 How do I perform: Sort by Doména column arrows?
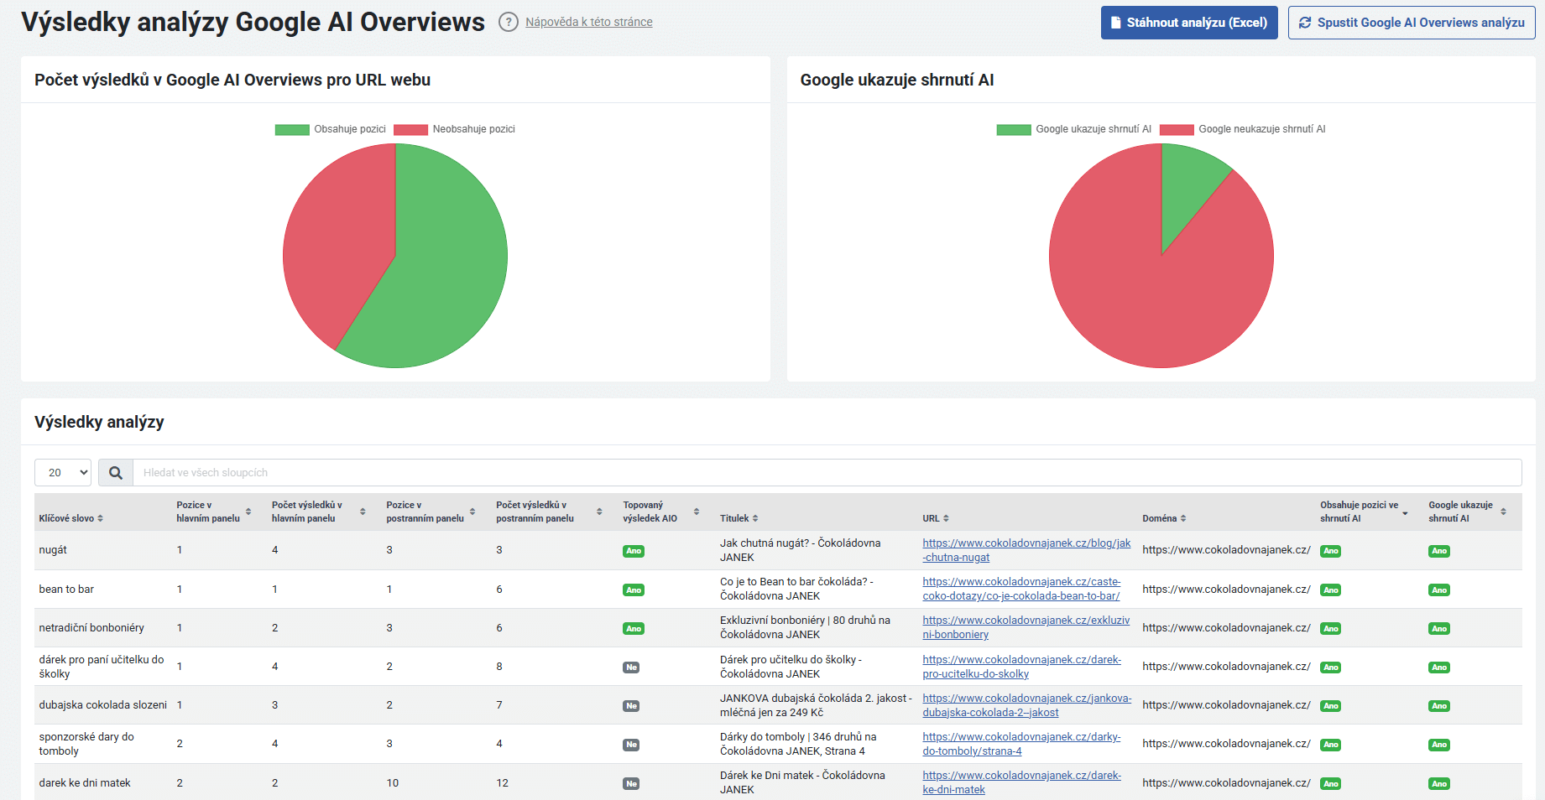click(1183, 518)
